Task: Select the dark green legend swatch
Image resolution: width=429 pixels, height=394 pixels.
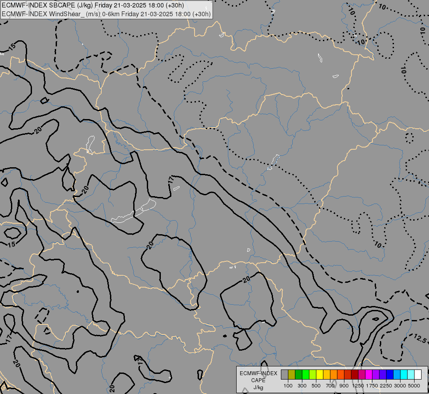Action: (298, 375)
